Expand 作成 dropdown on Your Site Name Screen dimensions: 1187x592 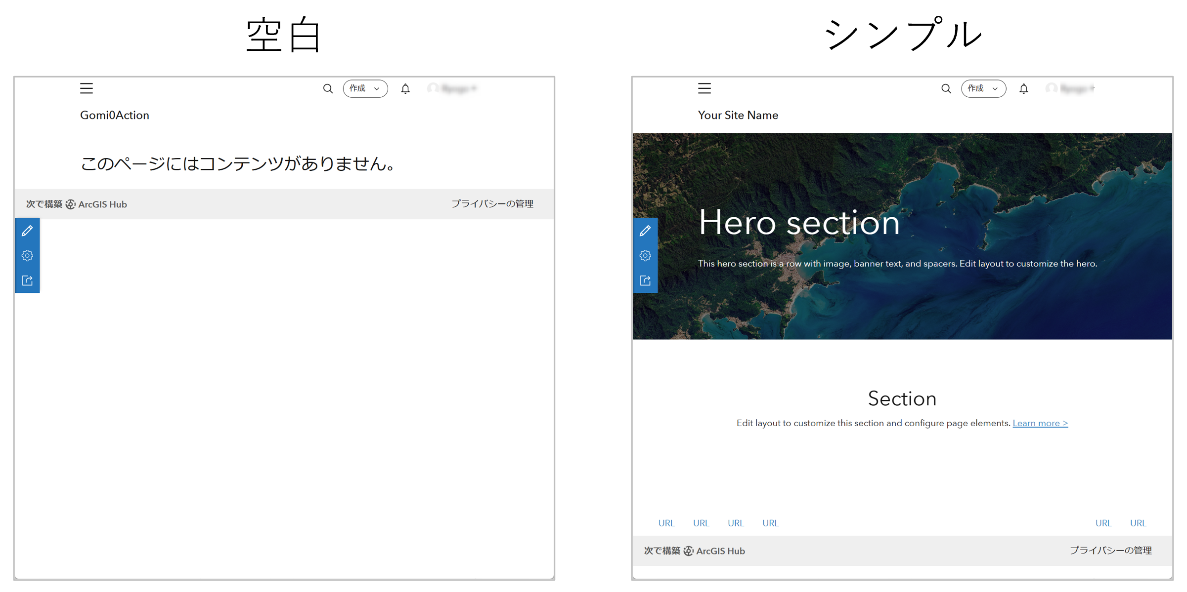(983, 88)
